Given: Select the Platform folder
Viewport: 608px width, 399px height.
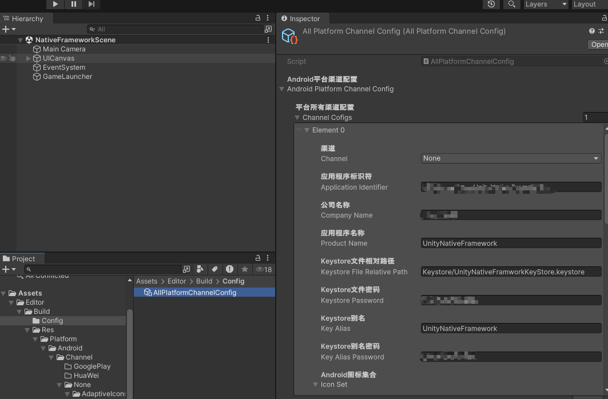Looking at the screenshot, I should pos(63,339).
